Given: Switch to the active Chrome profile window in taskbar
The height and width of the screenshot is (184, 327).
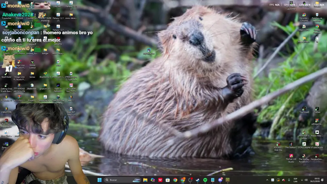Looking at the screenshot, I should (183, 180).
